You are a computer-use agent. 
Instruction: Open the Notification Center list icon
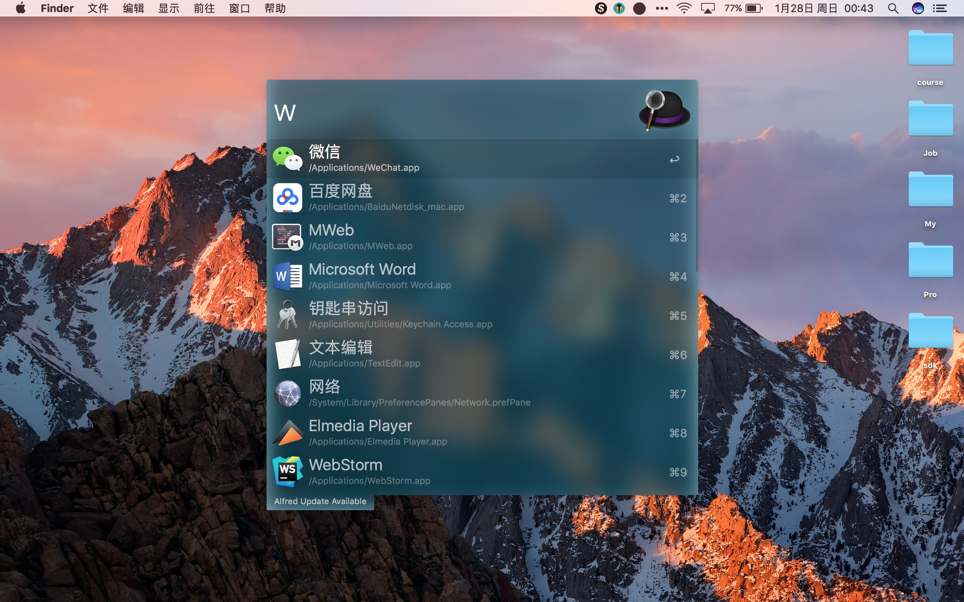point(940,8)
